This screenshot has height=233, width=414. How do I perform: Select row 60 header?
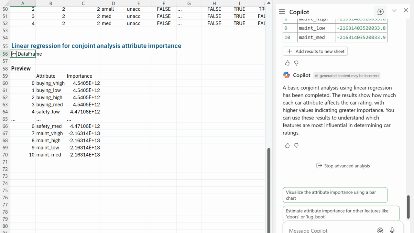point(5,83)
